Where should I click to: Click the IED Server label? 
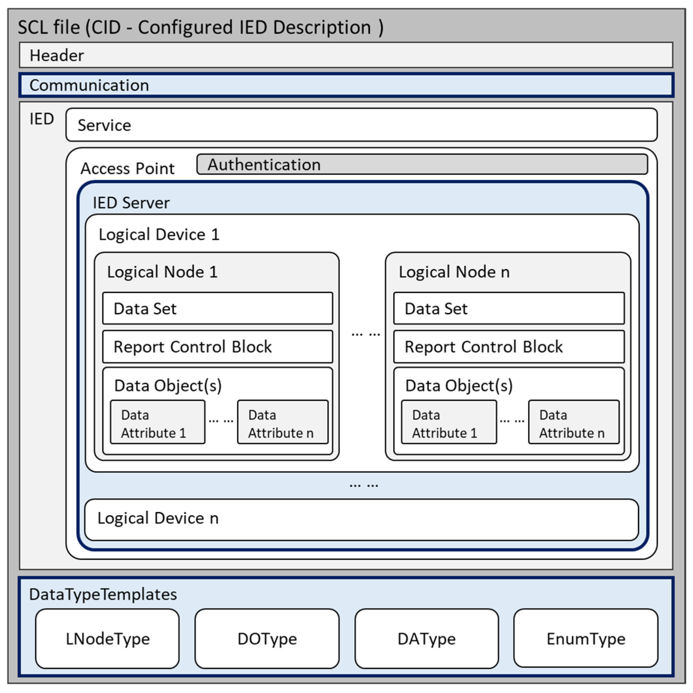131,203
